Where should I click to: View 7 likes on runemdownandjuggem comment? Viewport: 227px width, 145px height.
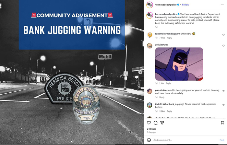162,38
